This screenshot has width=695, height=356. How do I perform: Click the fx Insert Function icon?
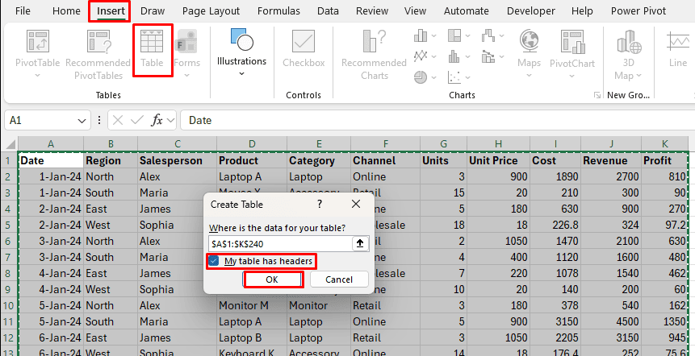157,120
